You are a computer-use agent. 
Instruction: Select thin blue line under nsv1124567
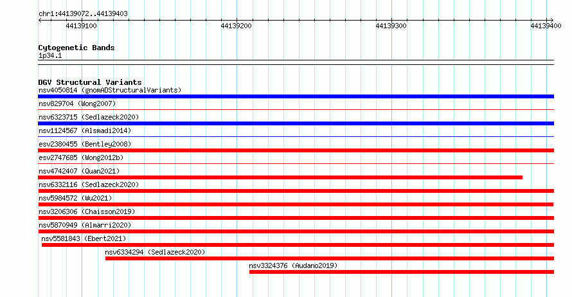[x=296, y=136]
